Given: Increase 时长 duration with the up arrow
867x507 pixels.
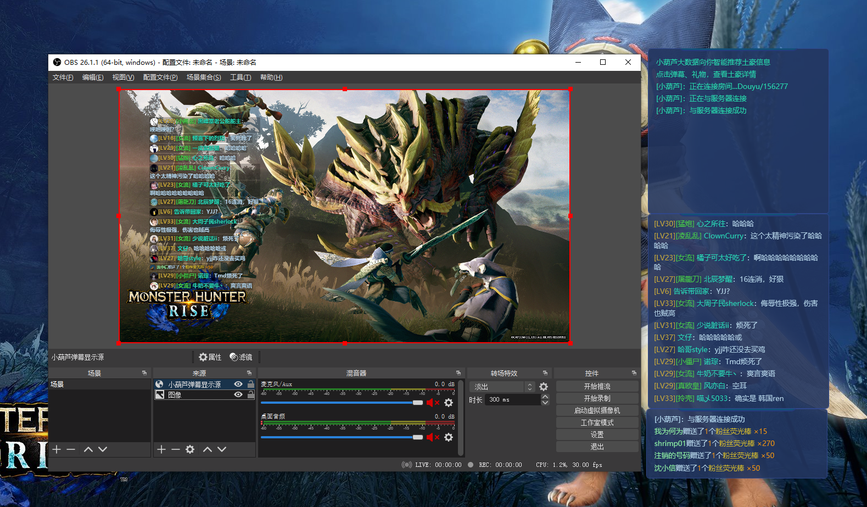Looking at the screenshot, I should pos(545,397).
